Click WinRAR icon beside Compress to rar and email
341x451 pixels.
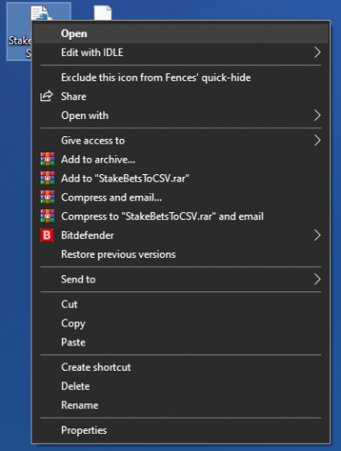[48, 216]
